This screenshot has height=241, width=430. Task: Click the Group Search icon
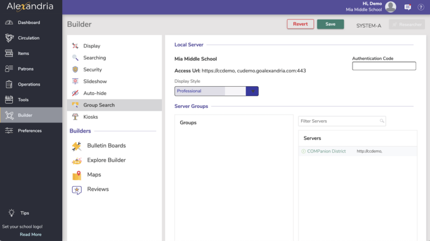pyautogui.click(x=75, y=105)
